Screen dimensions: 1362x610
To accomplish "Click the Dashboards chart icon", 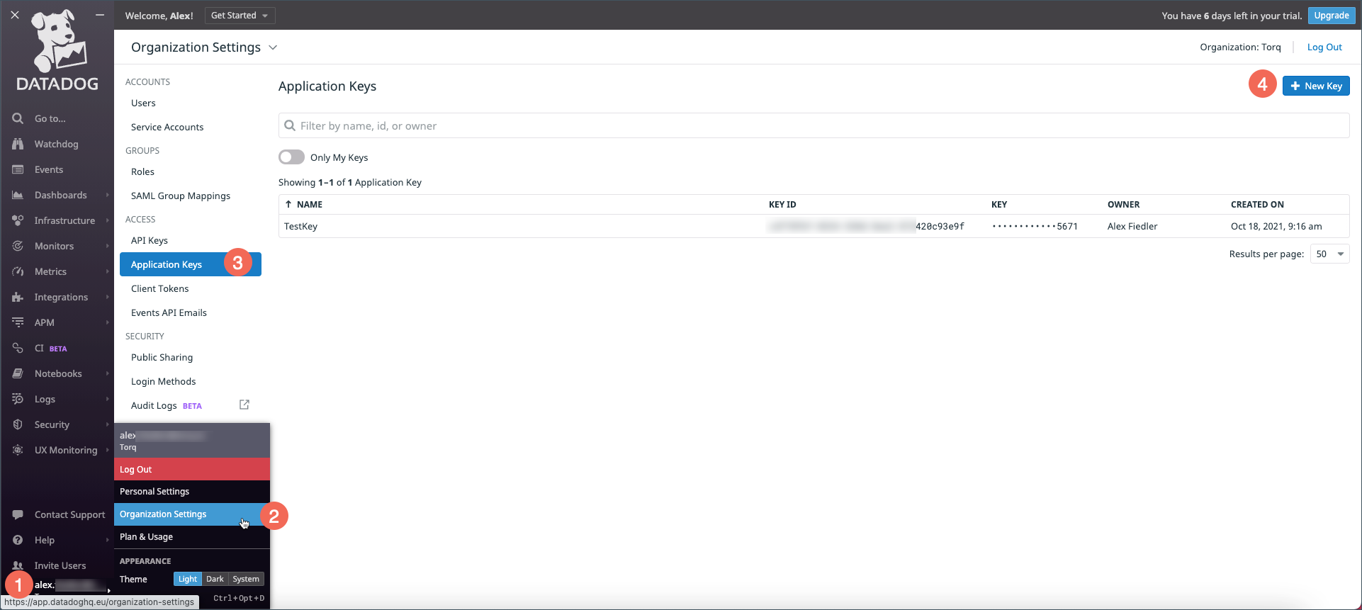I will pos(18,195).
